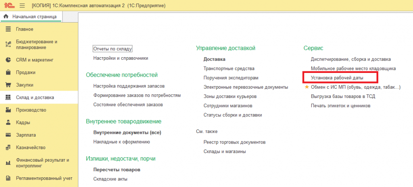This screenshot has height=187, width=413.
Task: Open Состояние обеспечения заказов
Action: click(x=128, y=104)
